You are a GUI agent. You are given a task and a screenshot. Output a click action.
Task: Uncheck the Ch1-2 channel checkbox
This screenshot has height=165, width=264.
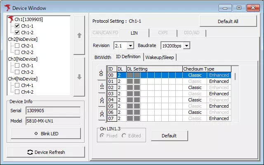[x=17, y=32]
